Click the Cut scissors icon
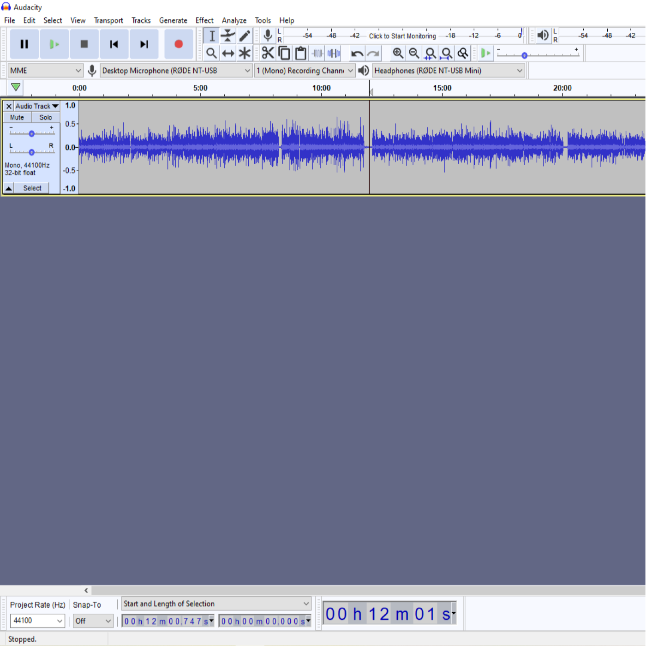646x646 pixels. click(268, 54)
